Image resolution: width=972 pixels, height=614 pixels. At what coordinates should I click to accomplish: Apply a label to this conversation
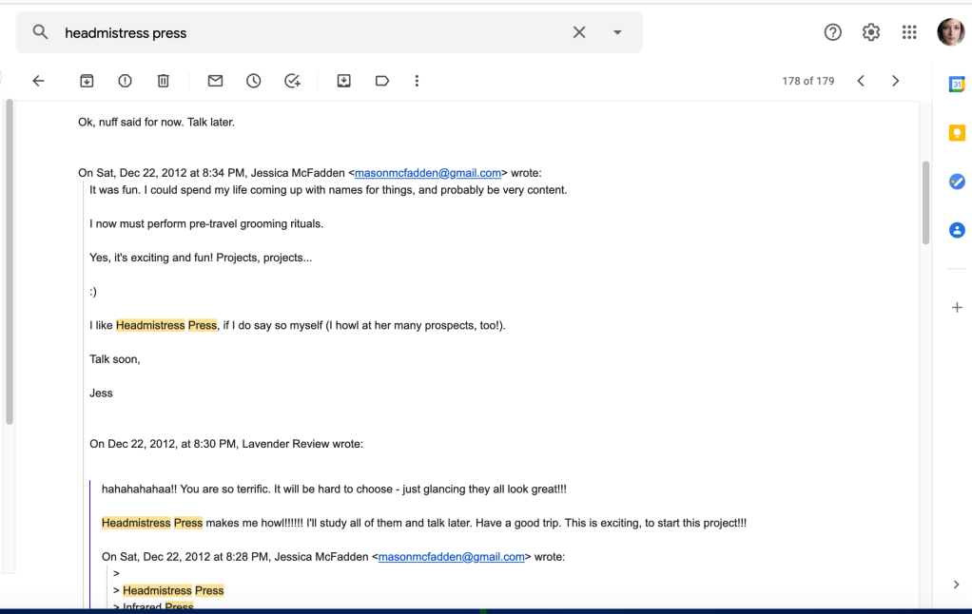[382, 81]
